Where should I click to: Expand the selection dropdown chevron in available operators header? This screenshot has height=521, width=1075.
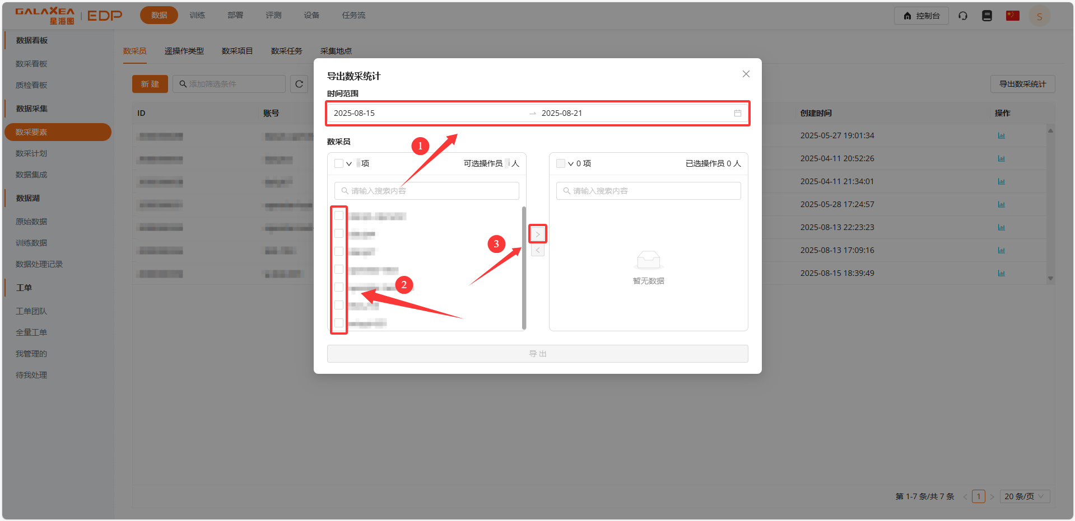tap(349, 164)
